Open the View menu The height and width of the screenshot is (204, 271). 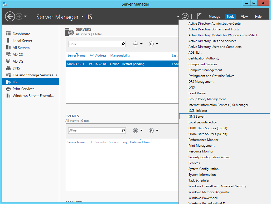pos(244,17)
